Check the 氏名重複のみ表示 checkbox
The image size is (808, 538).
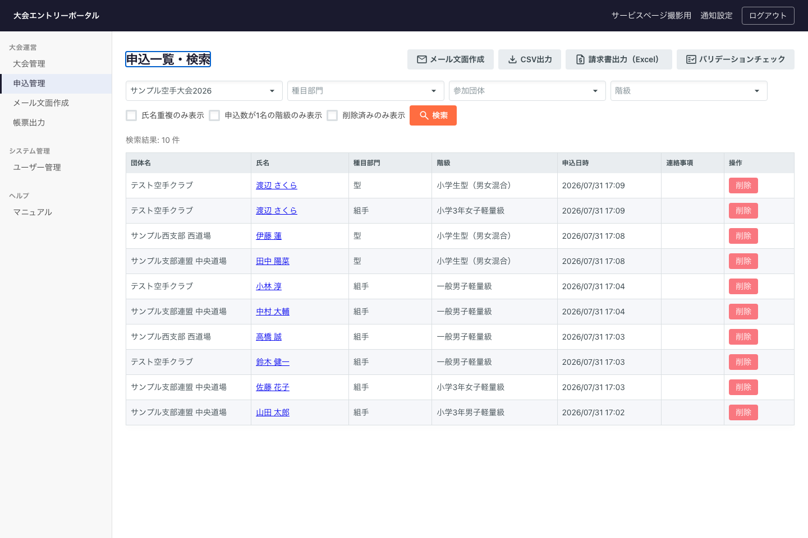pos(132,115)
